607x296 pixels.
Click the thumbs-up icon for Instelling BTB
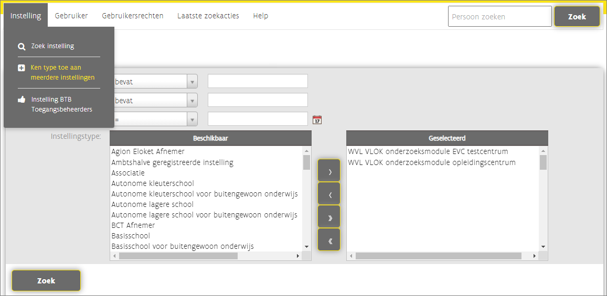coord(22,100)
